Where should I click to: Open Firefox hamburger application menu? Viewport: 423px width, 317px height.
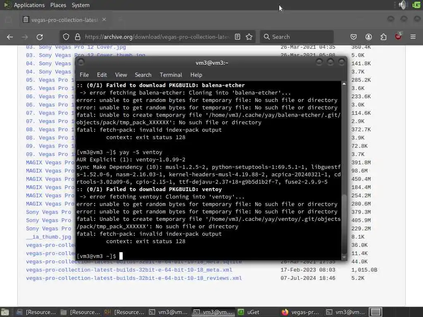(x=413, y=37)
